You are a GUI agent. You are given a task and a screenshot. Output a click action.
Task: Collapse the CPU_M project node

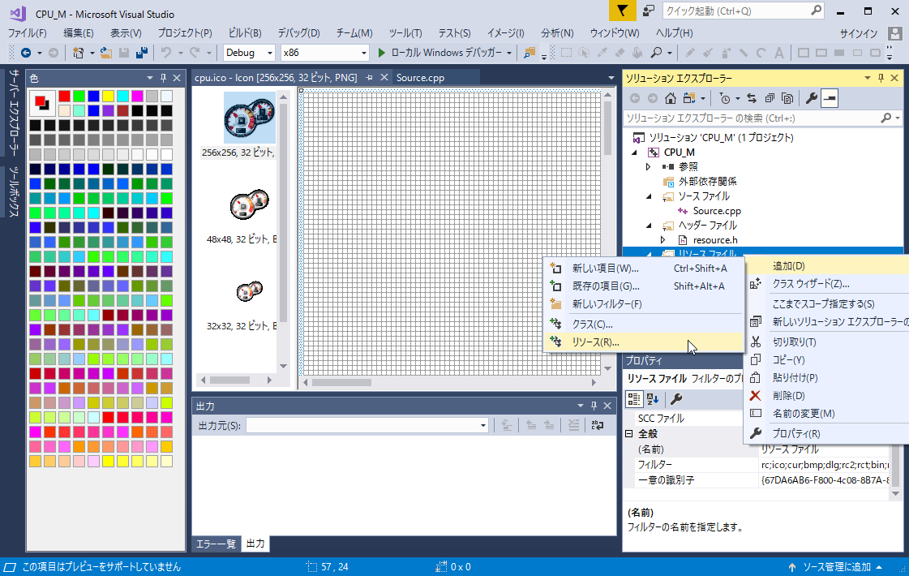pyautogui.click(x=634, y=153)
